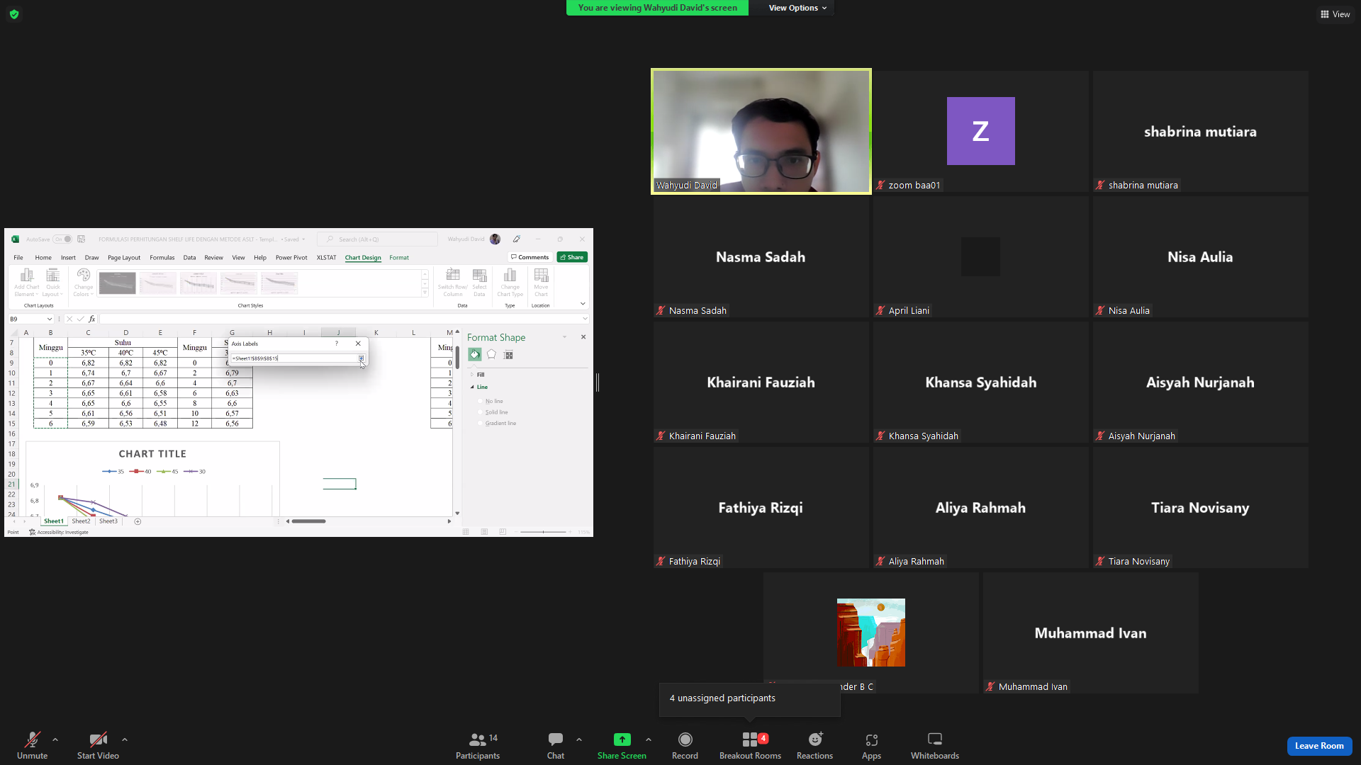The height and width of the screenshot is (765, 1361).
Task: Select Size & Properties icon in Format Shape
Action: [508, 355]
